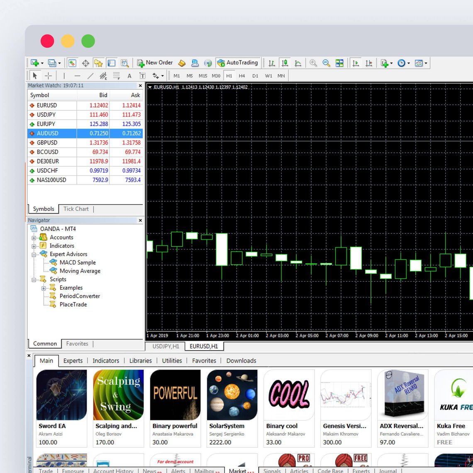Screen dimensions: 473x473
Task: Toggle the Market Watch window icon
Action: (72, 63)
